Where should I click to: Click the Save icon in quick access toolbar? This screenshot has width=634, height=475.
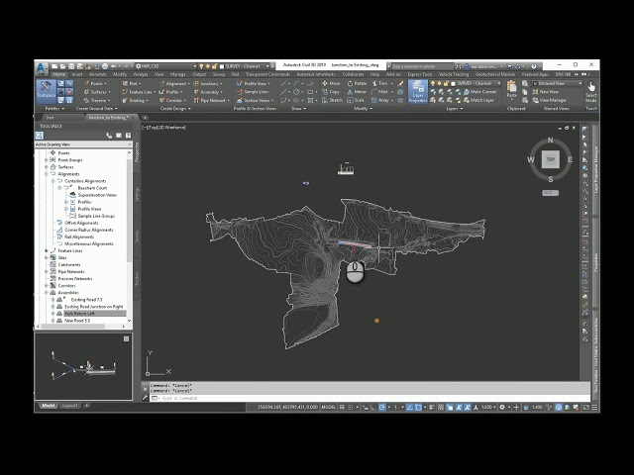point(71,66)
